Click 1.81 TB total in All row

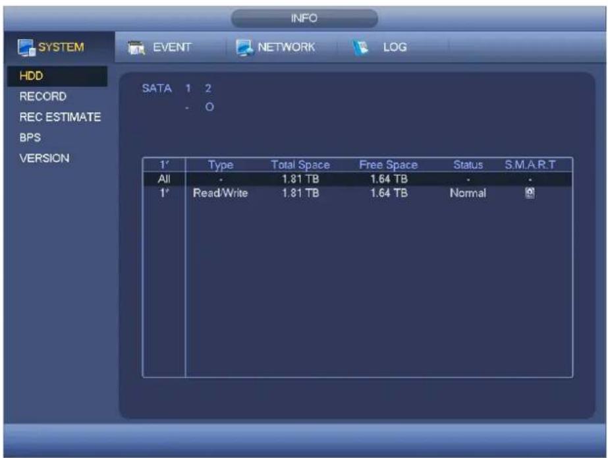tap(300, 179)
